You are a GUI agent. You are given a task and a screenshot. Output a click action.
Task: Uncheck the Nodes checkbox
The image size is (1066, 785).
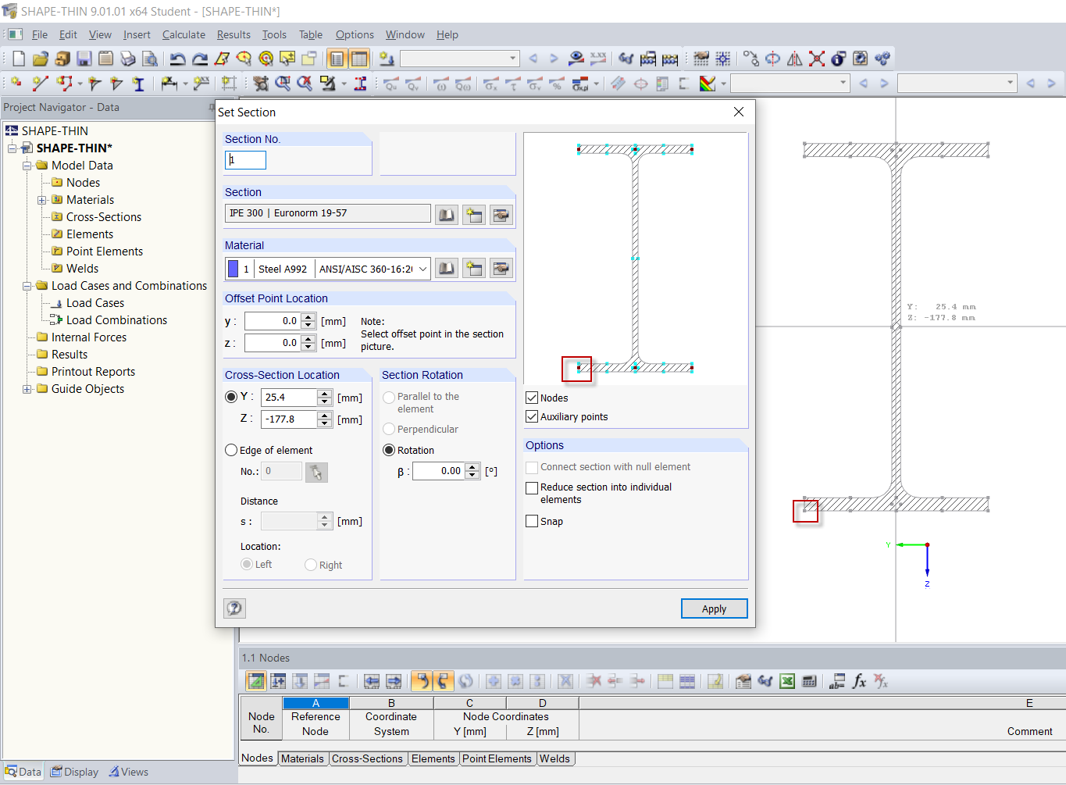pyautogui.click(x=532, y=398)
